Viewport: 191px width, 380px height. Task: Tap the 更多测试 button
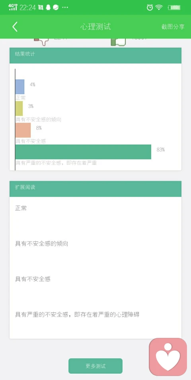pos(95,366)
